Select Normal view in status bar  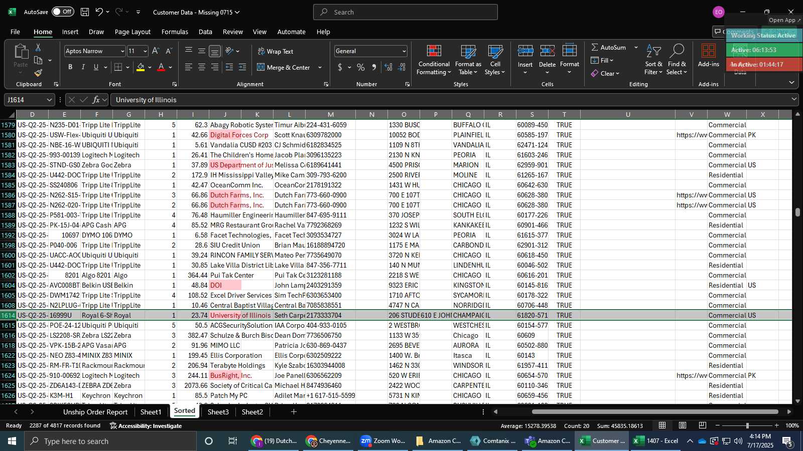tap(662, 425)
